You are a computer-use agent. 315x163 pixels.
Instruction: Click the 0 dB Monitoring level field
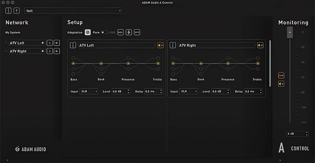[x=298, y=133]
